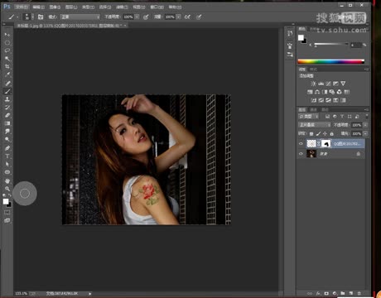Viewport: 381px width, 298px height.
Task: Select the Clone Stamp tool
Action: pos(7,99)
